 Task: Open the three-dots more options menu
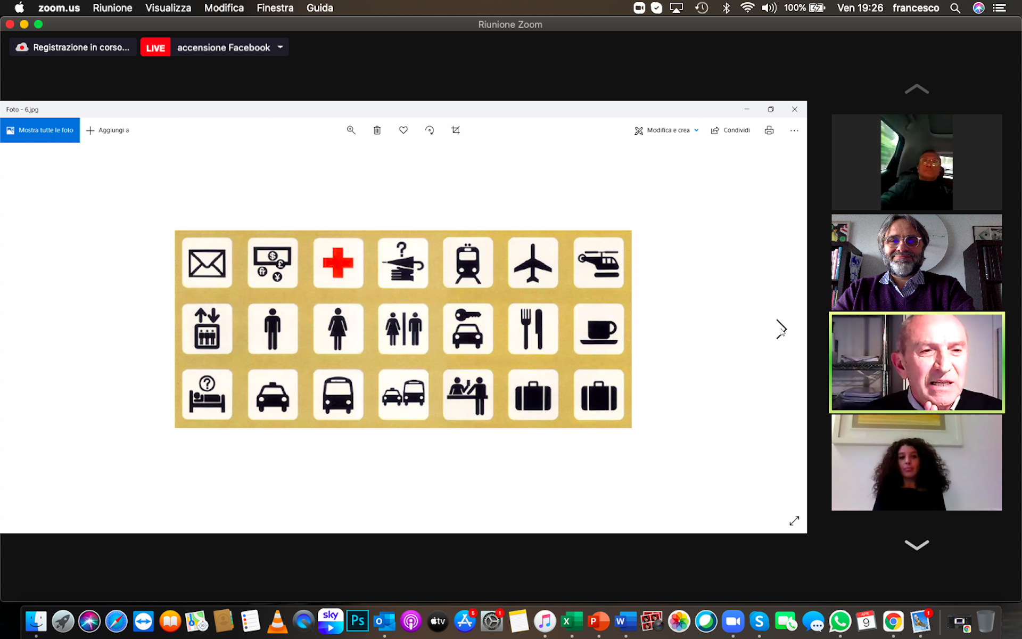point(794,130)
